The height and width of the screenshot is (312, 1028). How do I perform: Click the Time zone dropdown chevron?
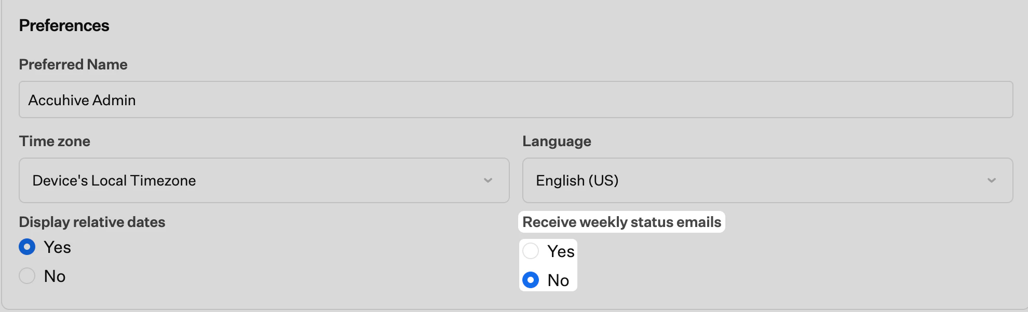487,180
